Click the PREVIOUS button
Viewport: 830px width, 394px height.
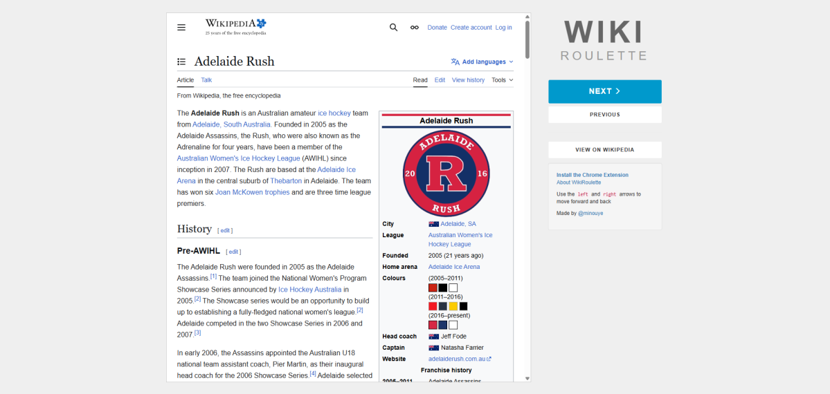tap(604, 115)
